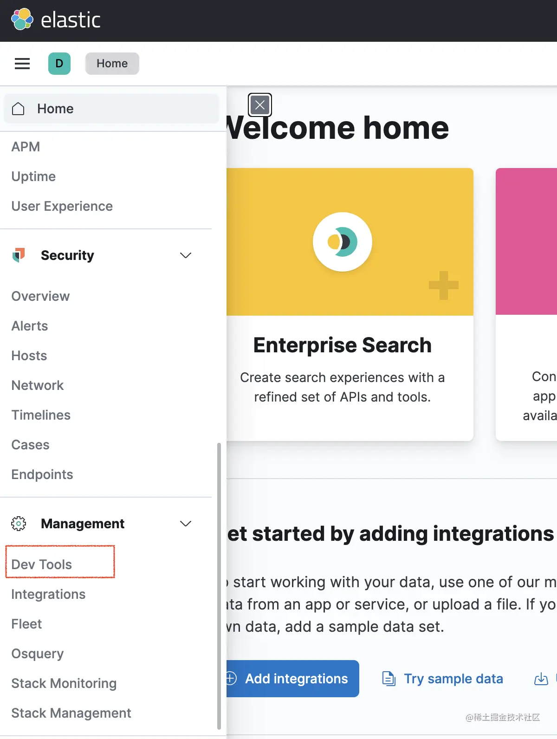The width and height of the screenshot is (557, 739).
Task: Close the navigation flyout with X
Action: coord(260,105)
